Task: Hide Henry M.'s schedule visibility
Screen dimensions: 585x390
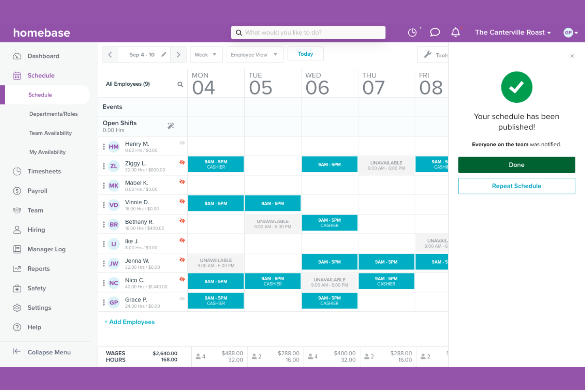Action: 181,143
